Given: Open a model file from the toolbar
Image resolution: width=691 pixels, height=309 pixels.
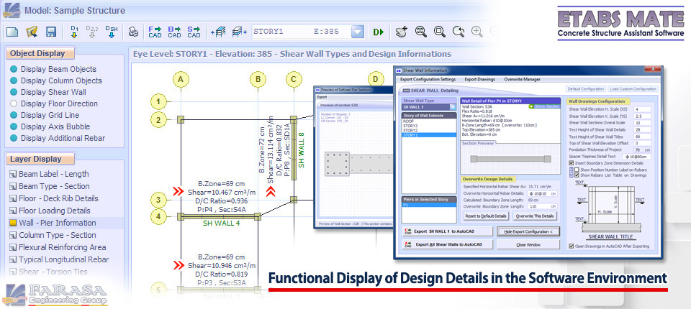Looking at the screenshot, I should pyautogui.click(x=32, y=32).
